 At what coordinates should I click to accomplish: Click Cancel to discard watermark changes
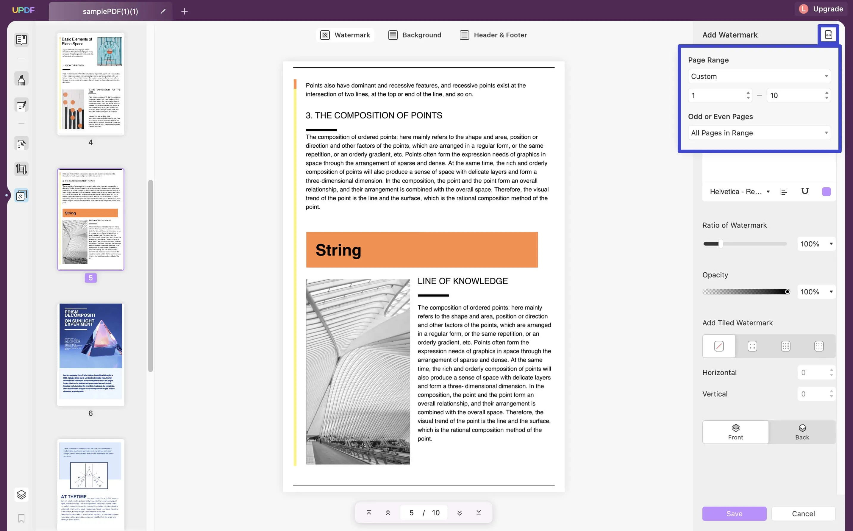coord(803,514)
